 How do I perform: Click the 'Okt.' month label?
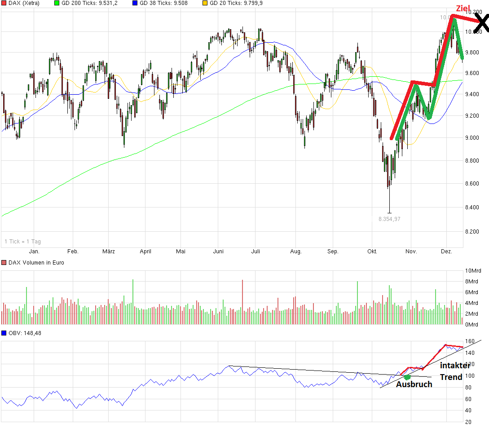pyautogui.click(x=372, y=252)
